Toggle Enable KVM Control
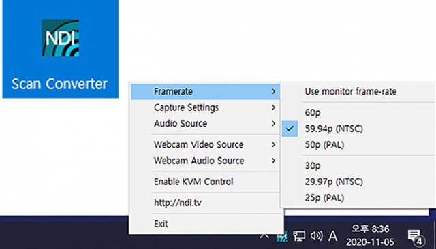The image size is (436, 249). tap(205, 182)
